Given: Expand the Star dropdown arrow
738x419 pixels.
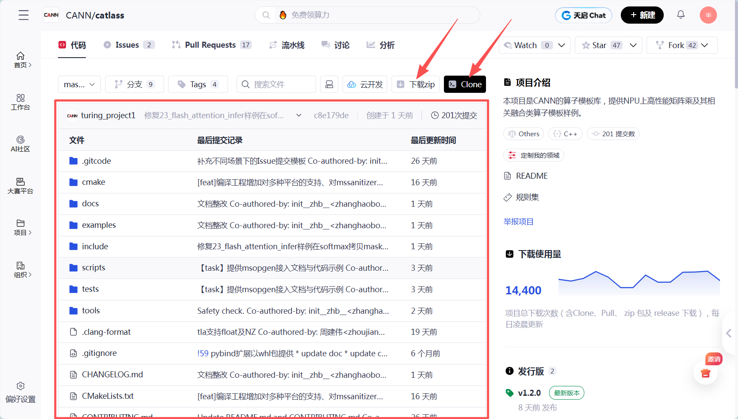Looking at the screenshot, I should (633, 45).
